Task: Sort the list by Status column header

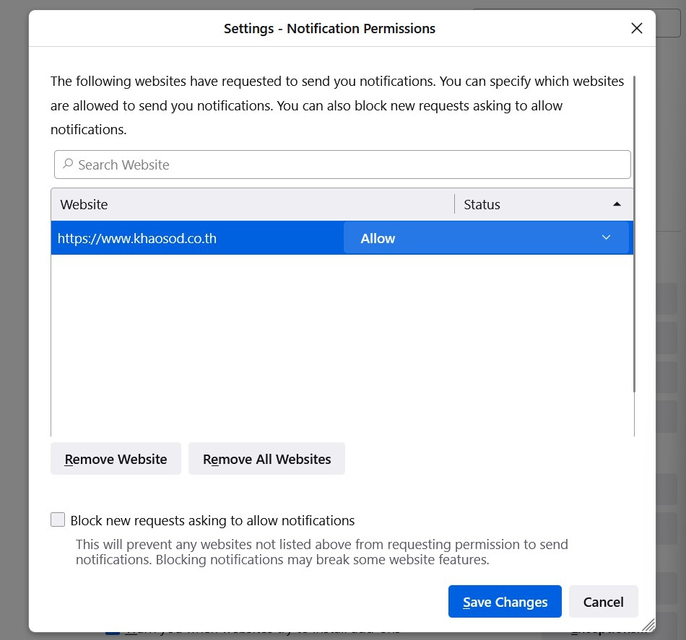Action: click(x=534, y=205)
